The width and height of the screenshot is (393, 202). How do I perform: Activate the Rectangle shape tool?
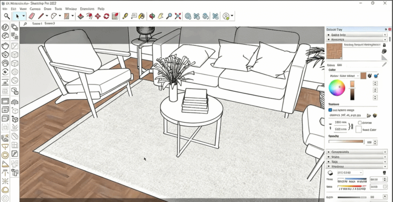[67, 16]
